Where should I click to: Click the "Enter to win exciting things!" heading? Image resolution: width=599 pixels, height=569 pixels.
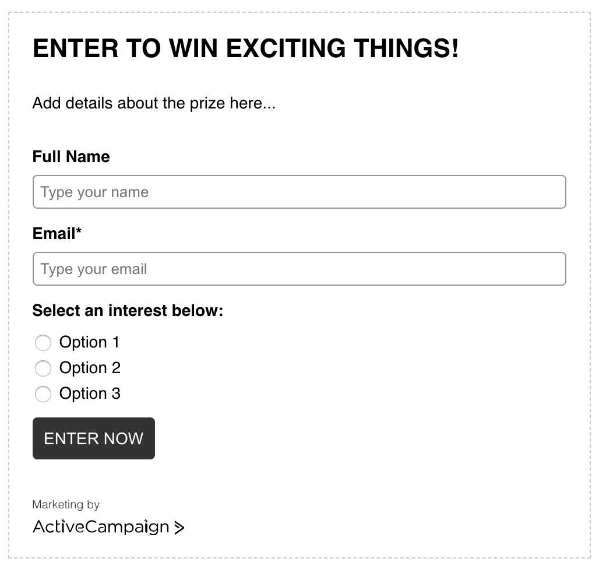pyautogui.click(x=245, y=48)
